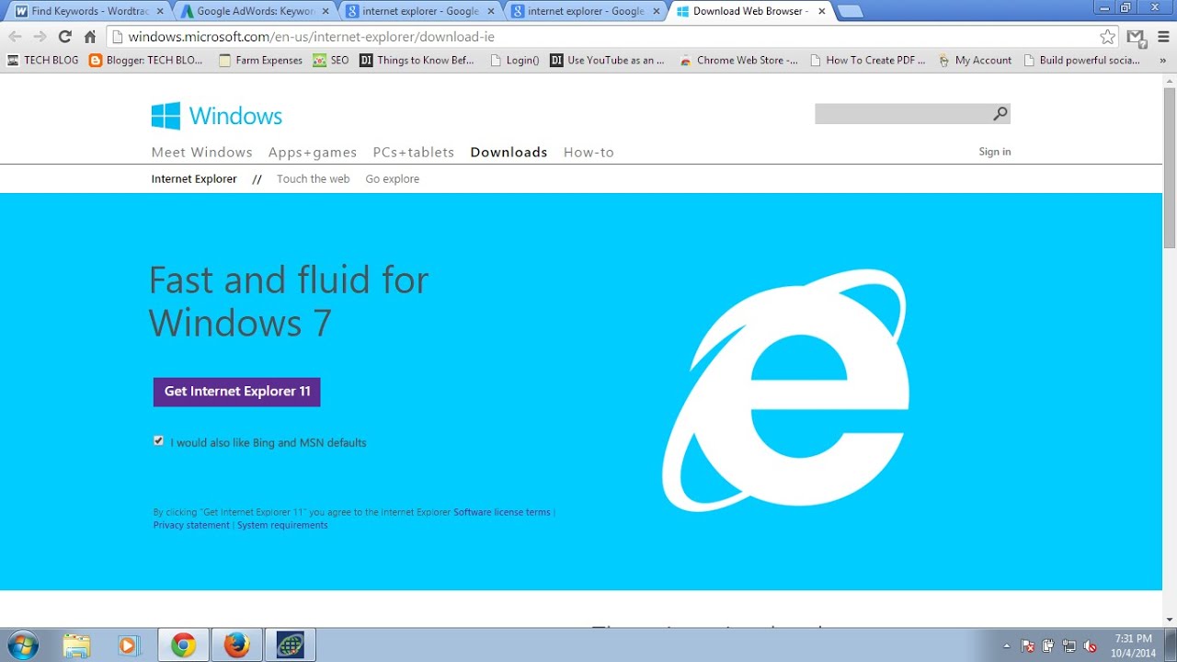The image size is (1177, 662).
Task: Close the Find Keywords tab
Action: coord(159,12)
